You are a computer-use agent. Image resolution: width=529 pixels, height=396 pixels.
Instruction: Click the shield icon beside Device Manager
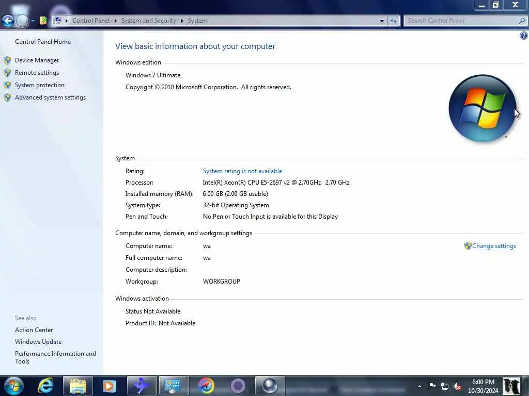(x=7, y=60)
